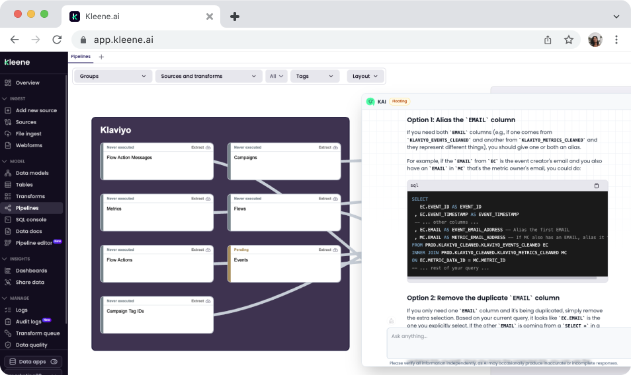Screen dimensions: 631x375
Task: Toggle the Data apps switch
Action: pos(54,362)
